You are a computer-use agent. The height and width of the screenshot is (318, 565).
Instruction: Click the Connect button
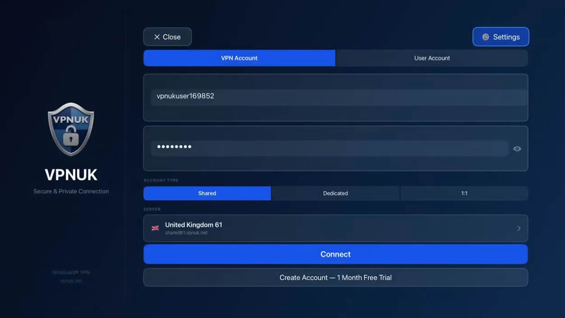pyautogui.click(x=335, y=254)
